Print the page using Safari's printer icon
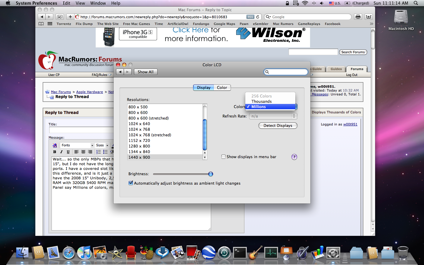The height and width of the screenshot is (265, 424). pos(358,17)
